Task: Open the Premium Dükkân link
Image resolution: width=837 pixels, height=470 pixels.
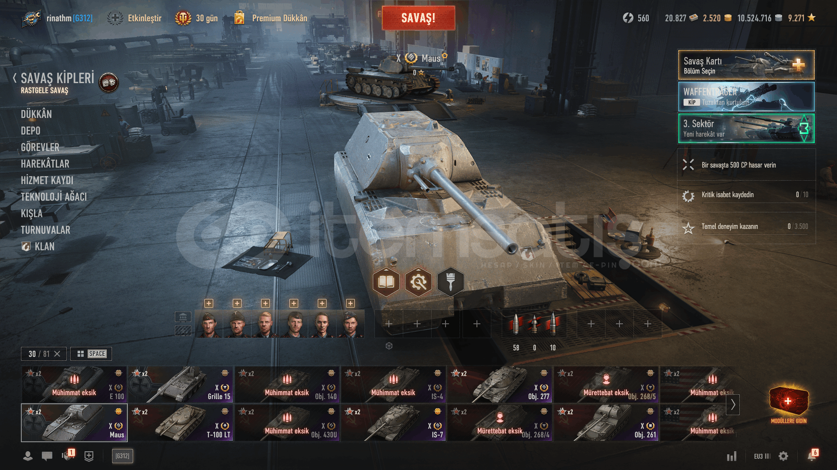Action: (x=279, y=18)
